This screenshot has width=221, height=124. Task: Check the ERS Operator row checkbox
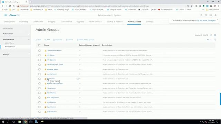pyautogui.click(x=39, y=60)
